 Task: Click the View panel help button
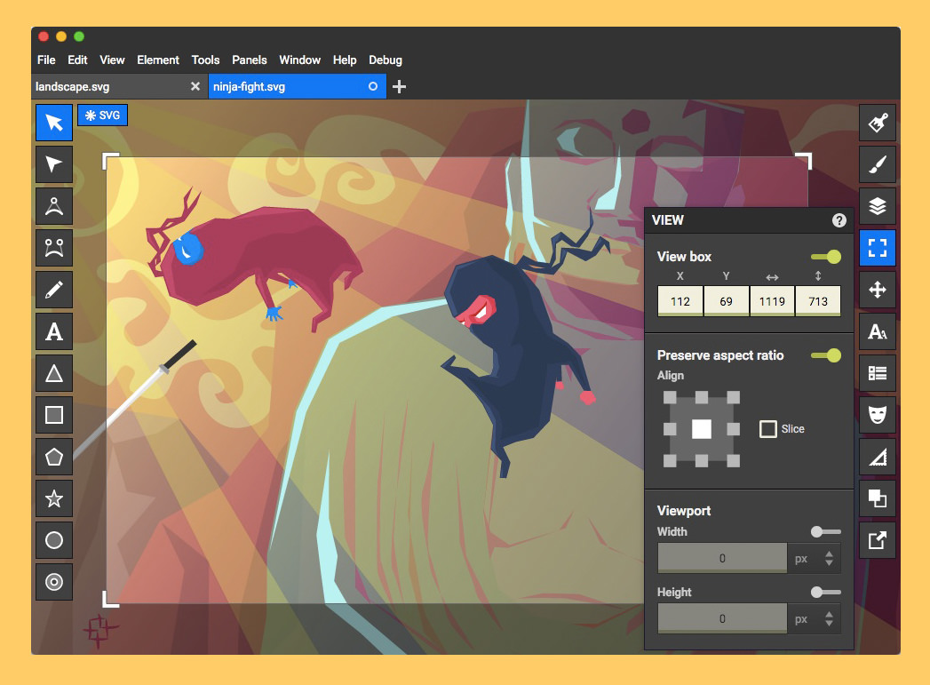click(839, 220)
